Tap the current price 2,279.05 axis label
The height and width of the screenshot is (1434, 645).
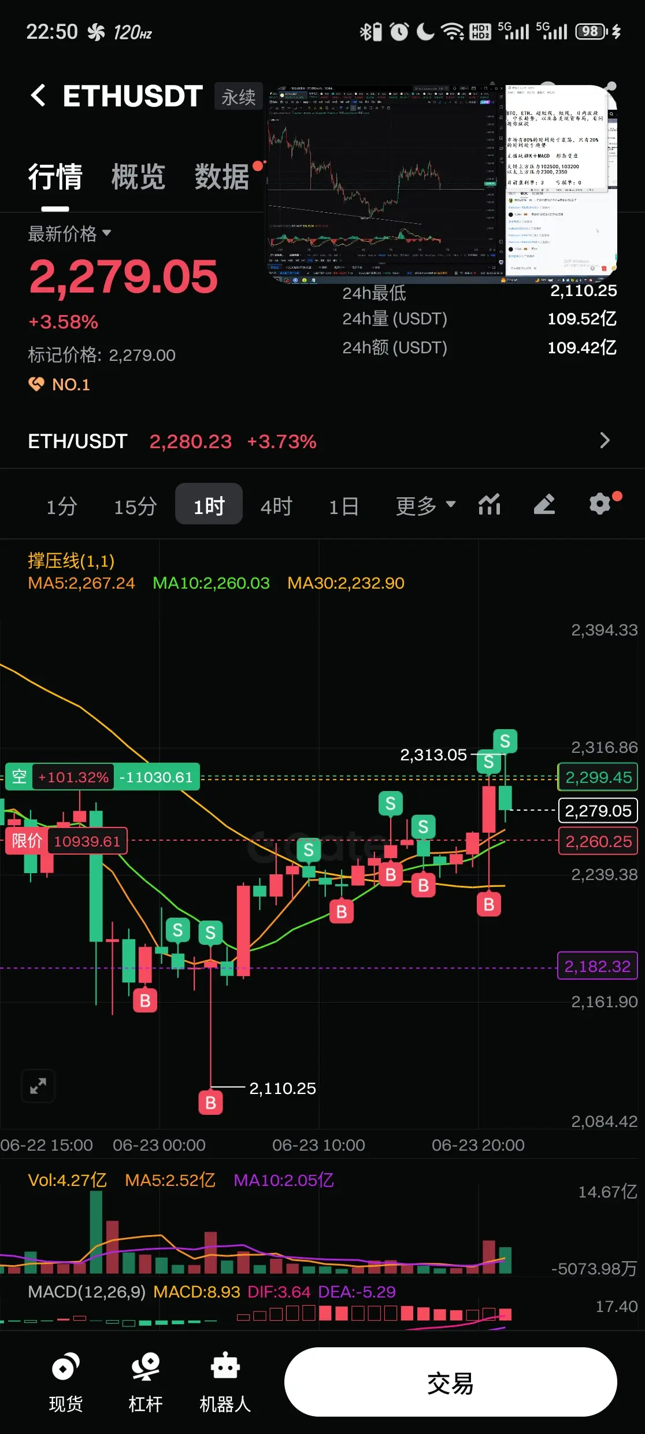pos(598,811)
